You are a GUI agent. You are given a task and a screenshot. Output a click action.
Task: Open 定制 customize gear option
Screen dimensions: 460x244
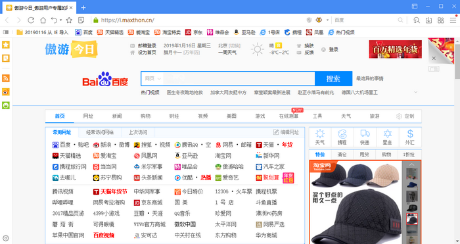click(x=405, y=116)
